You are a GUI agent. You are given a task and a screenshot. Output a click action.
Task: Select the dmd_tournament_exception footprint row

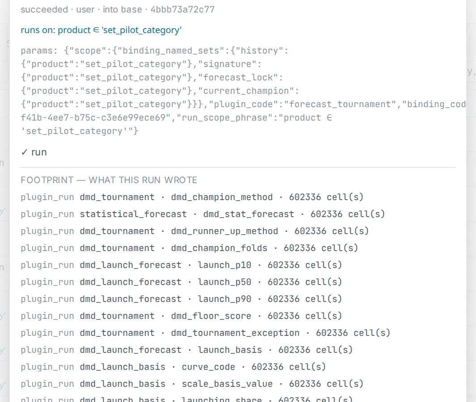[205, 333]
